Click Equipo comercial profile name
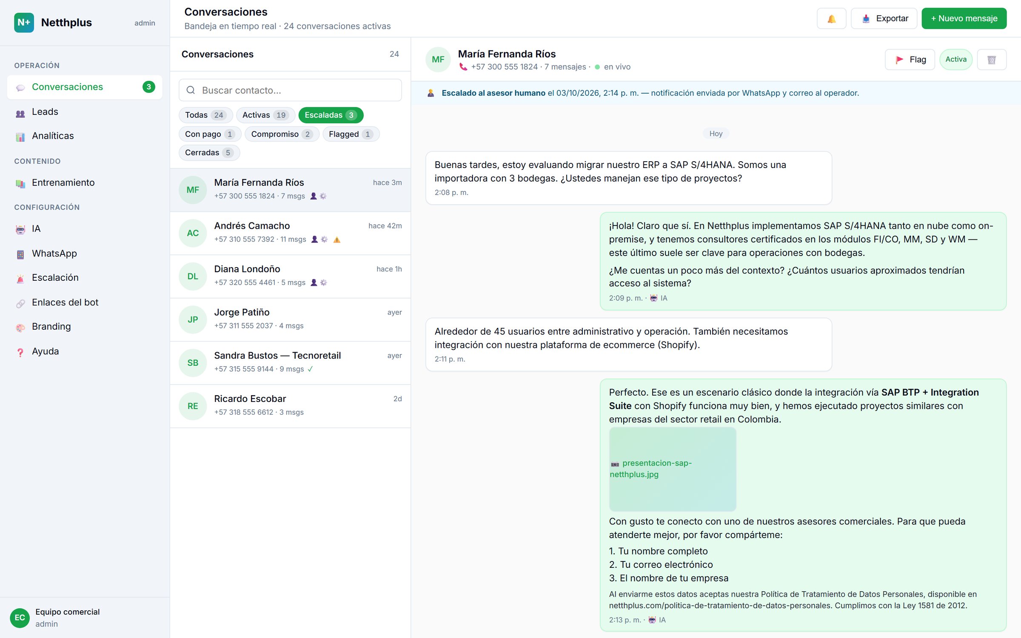Viewport: 1021px width, 638px height. tap(67, 612)
